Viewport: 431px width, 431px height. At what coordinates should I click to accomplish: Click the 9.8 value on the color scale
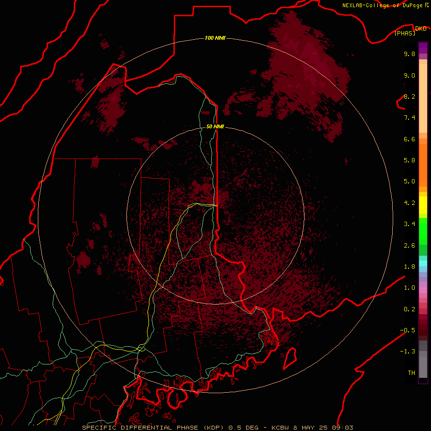(409, 54)
